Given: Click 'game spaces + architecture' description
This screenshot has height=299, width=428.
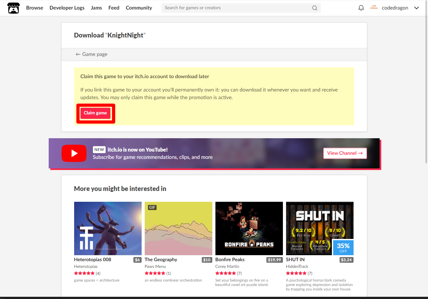Looking at the screenshot, I should point(97,280).
